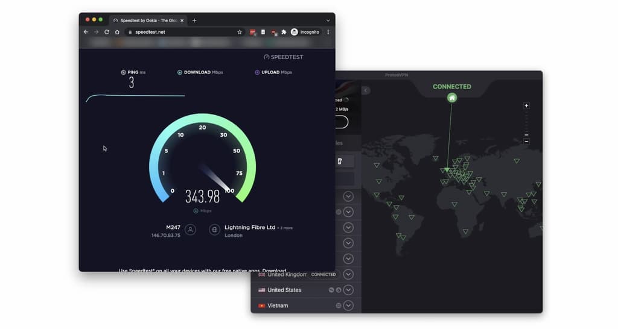Click the ProtonVPN window title
Screen dimensions: 618x329
[x=397, y=75]
